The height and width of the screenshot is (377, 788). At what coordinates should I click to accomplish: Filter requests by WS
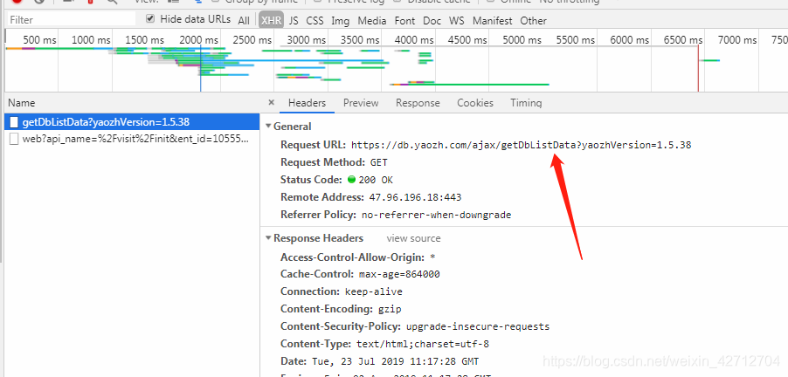456,21
